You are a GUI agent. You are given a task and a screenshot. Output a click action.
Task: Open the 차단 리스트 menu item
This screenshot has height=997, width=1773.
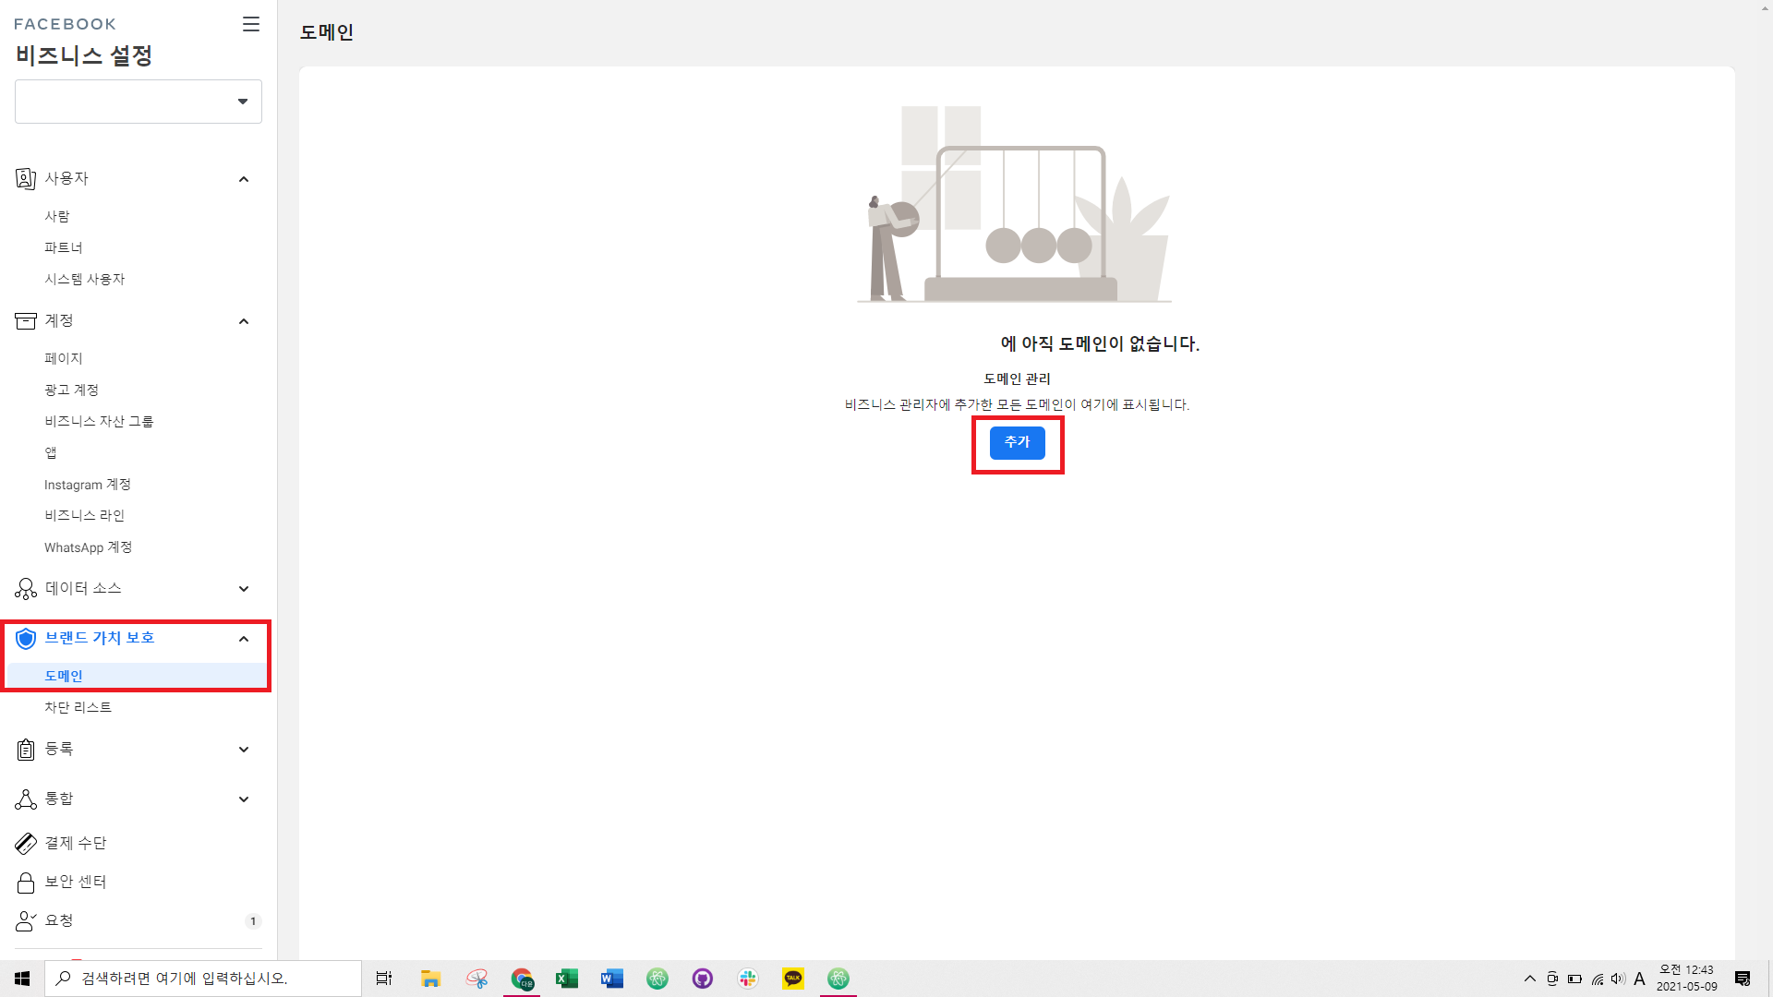[78, 707]
